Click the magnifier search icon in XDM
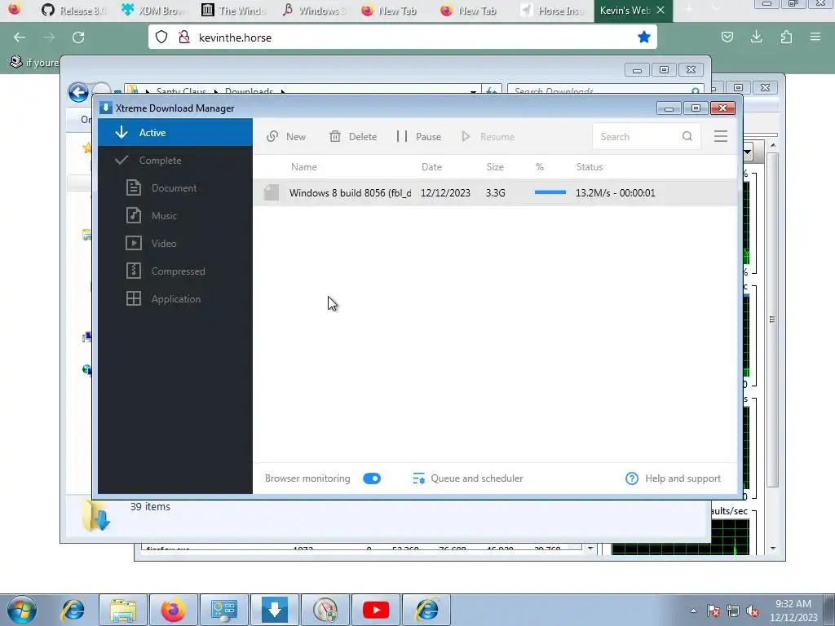Image resolution: width=835 pixels, height=626 pixels. click(687, 137)
